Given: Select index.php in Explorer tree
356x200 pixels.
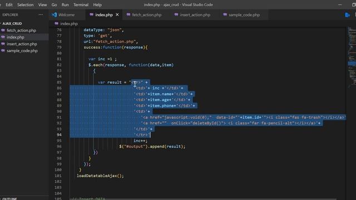Looking at the screenshot, I should (x=16, y=37).
